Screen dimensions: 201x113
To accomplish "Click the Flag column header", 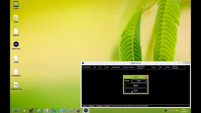I will [126, 67].
